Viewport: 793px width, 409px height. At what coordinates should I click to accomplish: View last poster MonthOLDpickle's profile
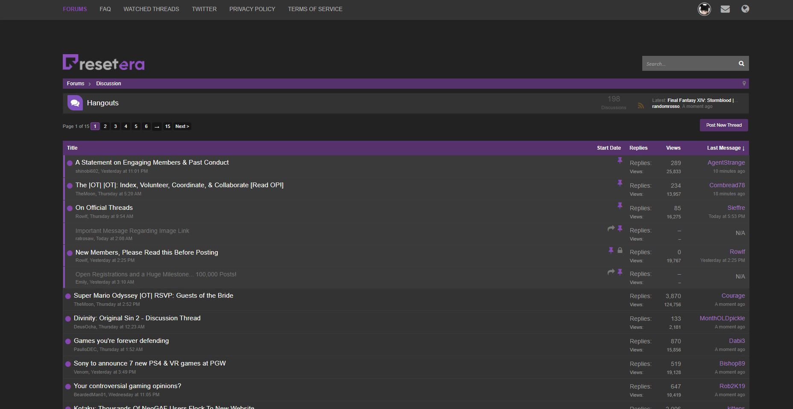tap(722, 318)
